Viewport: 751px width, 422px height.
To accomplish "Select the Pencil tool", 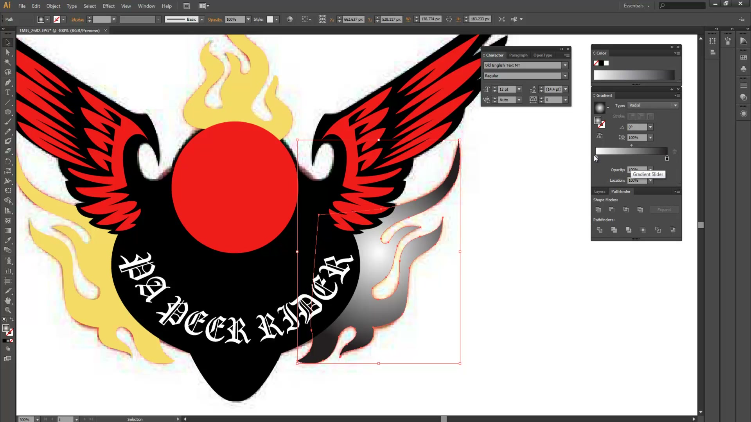I will pyautogui.click(x=7, y=131).
